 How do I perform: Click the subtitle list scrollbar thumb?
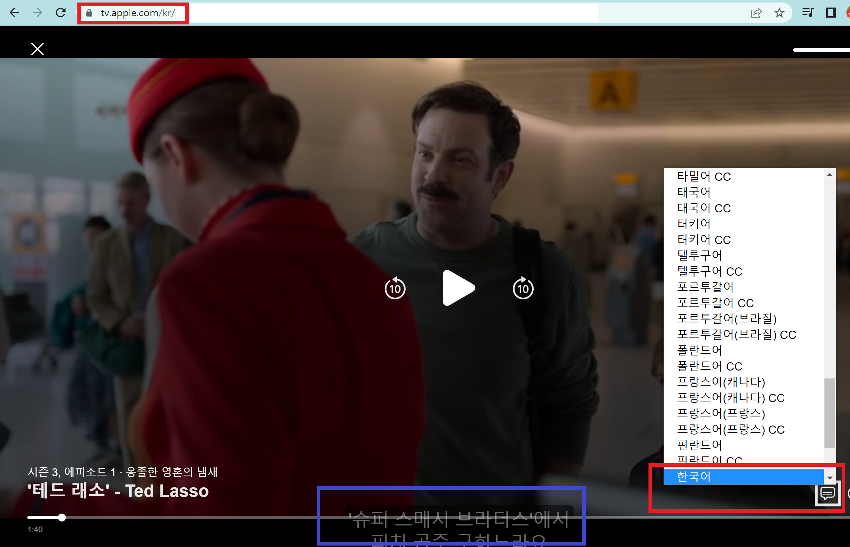(829, 413)
